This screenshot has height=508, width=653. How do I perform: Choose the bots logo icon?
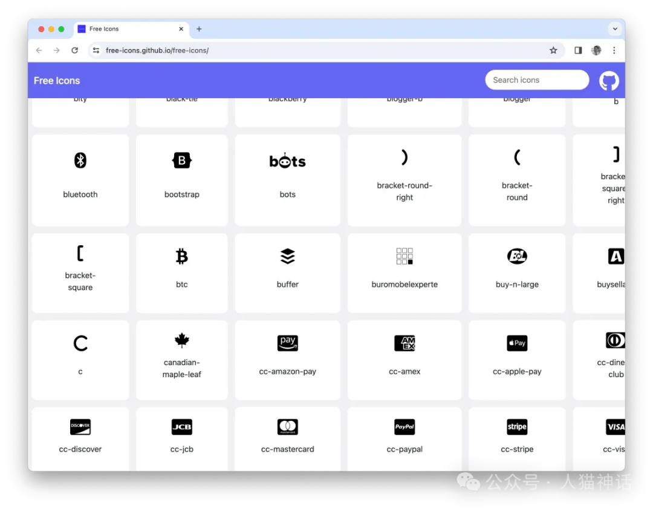click(287, 160)
